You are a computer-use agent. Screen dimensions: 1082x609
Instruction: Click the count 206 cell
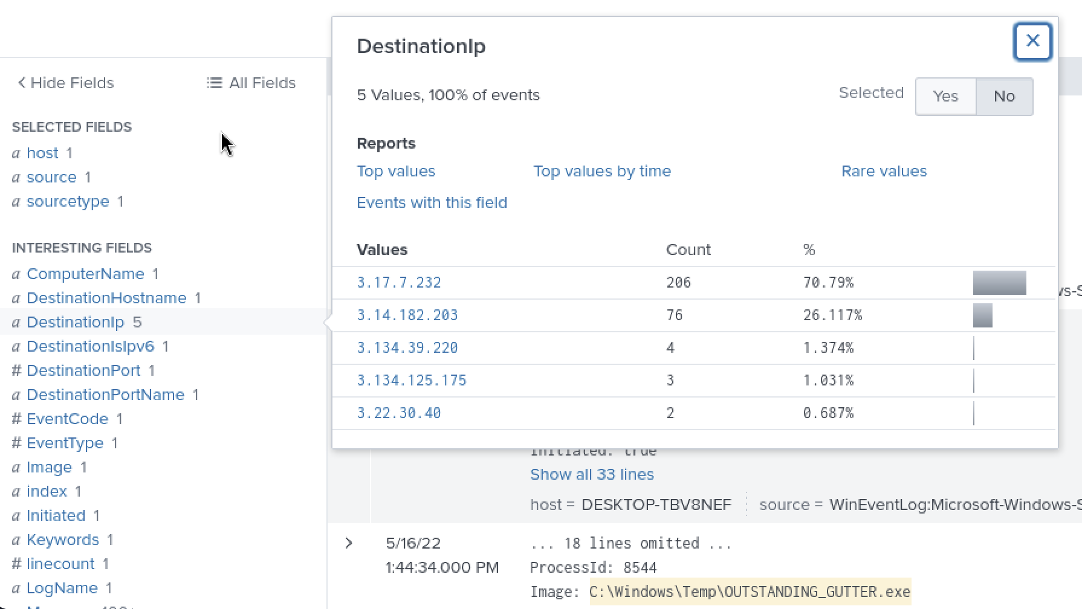pos(678,282)
